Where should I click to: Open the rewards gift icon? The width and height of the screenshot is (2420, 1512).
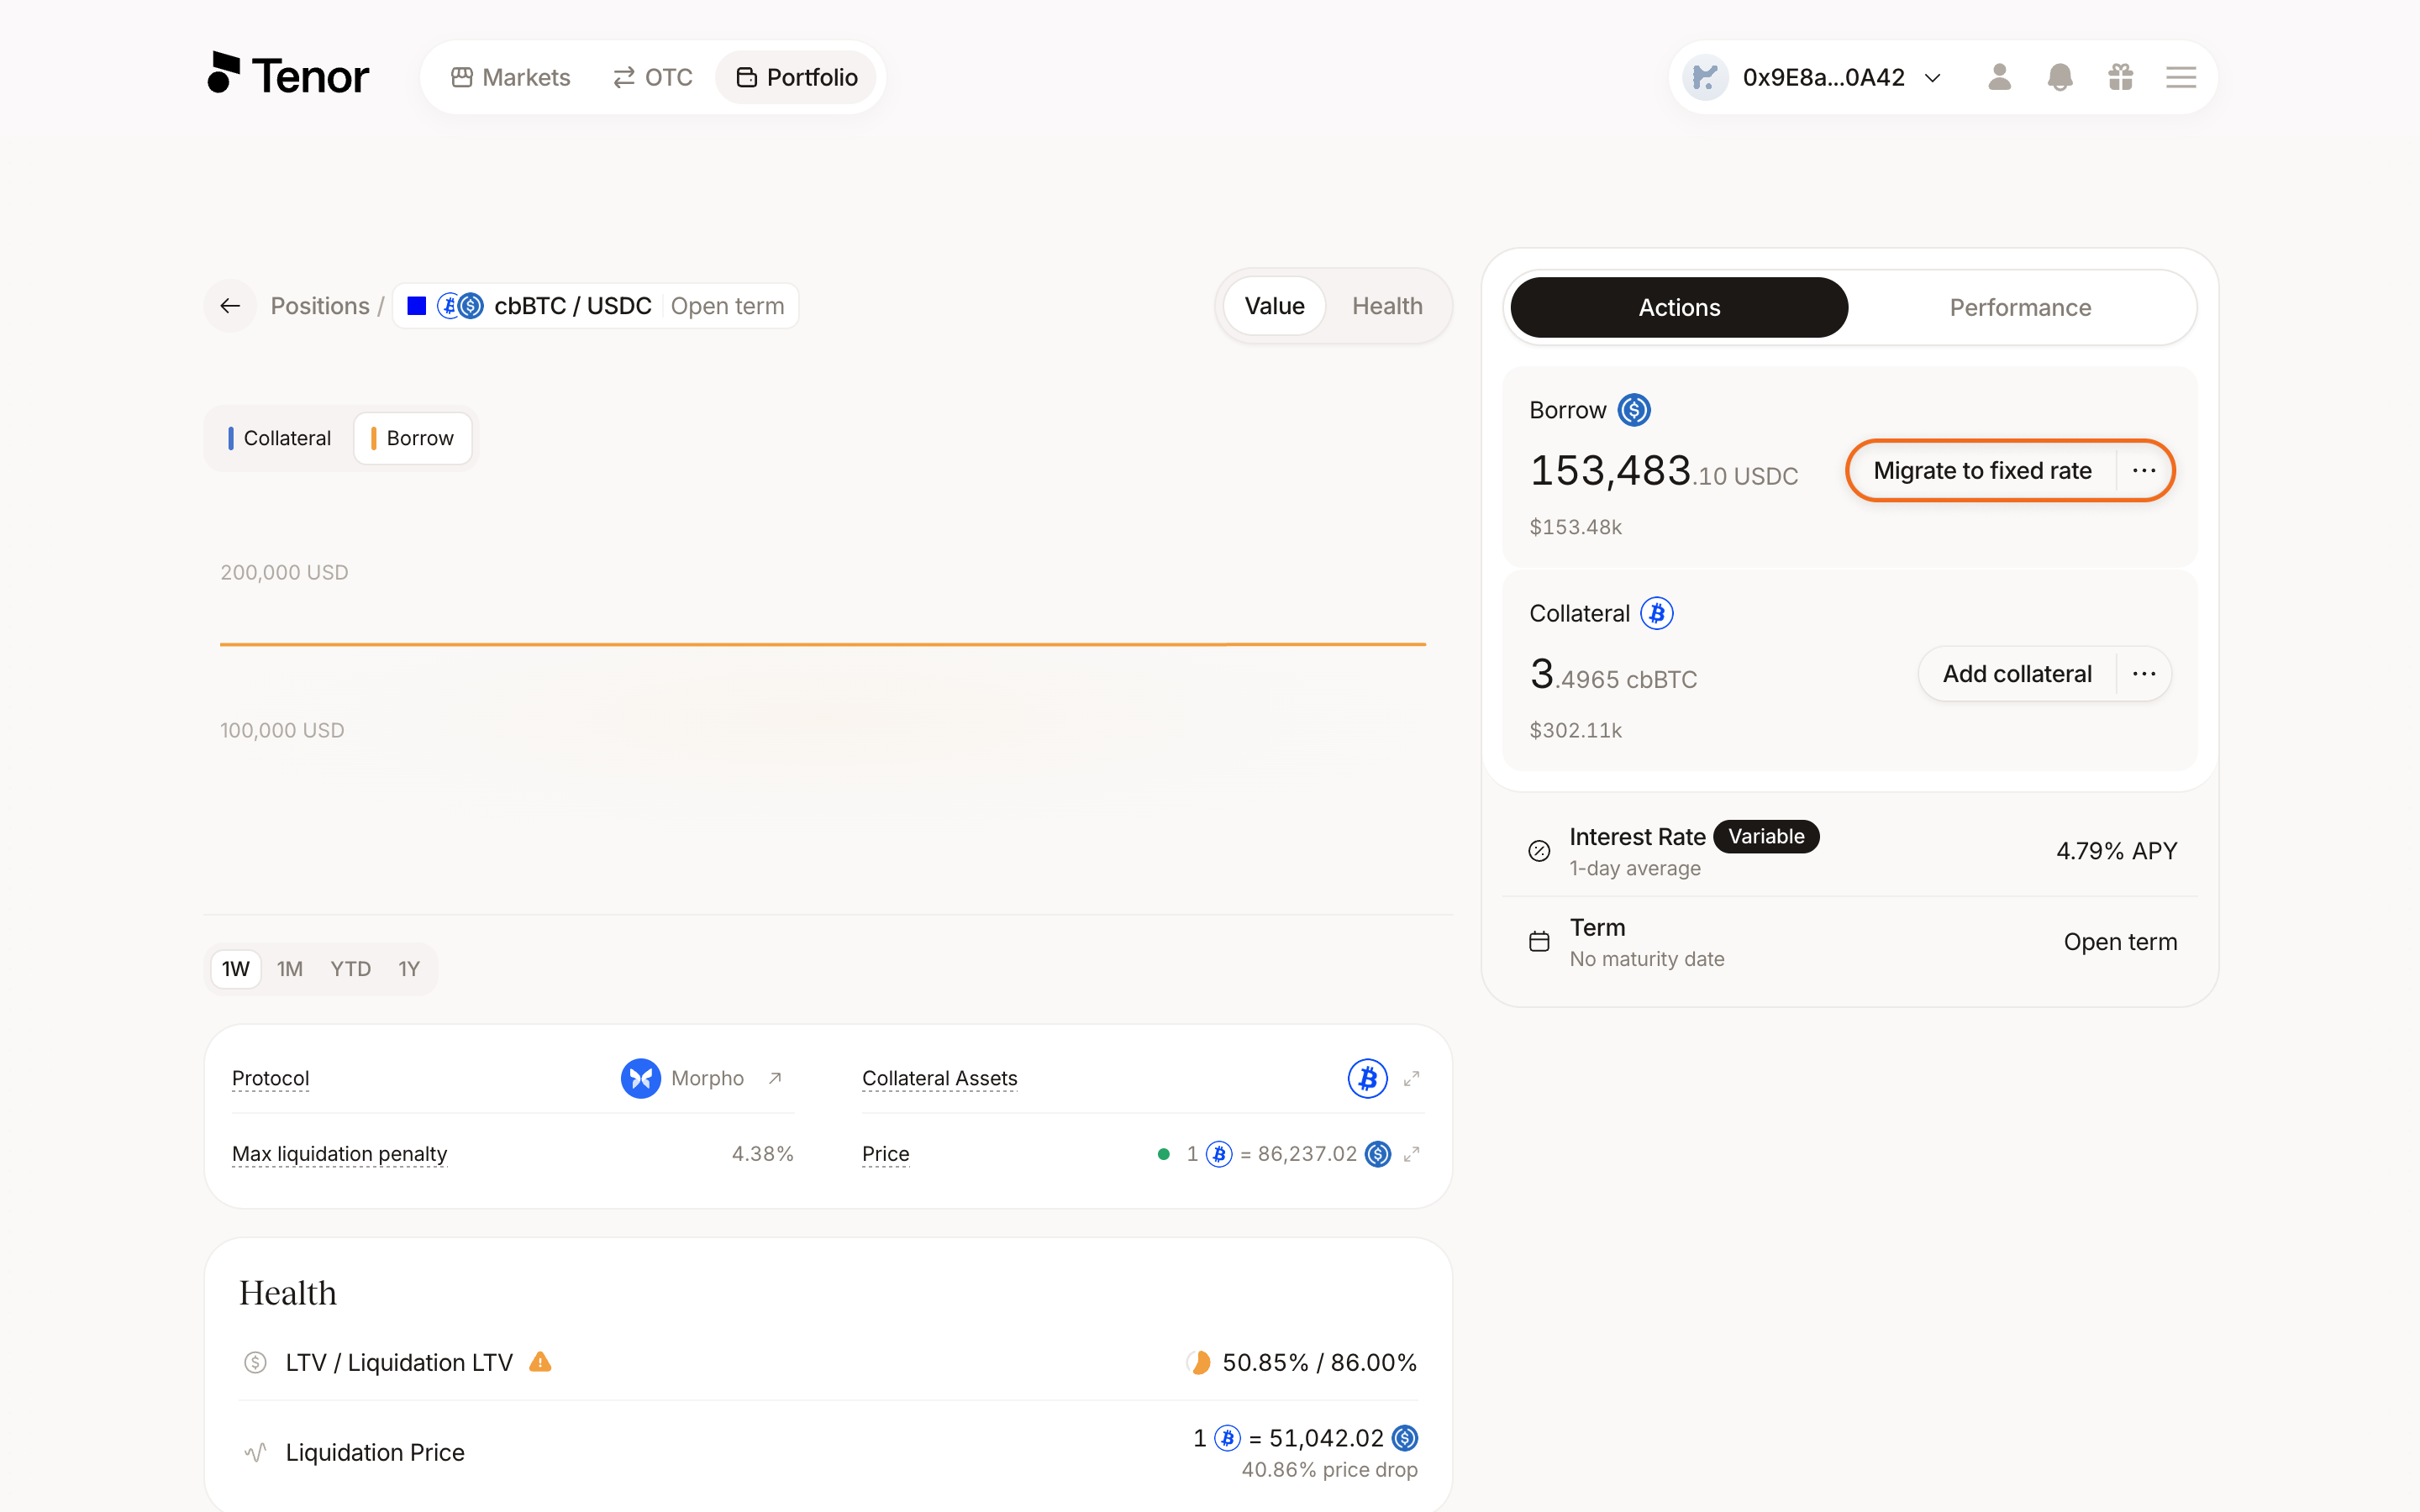tap(2120, 77)
